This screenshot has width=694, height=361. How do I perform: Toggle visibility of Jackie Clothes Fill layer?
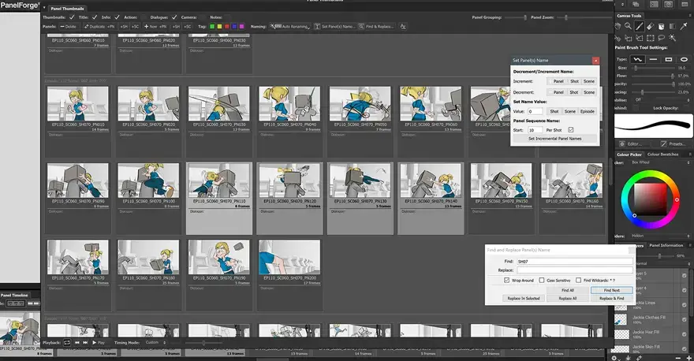(x=685, y=319)
